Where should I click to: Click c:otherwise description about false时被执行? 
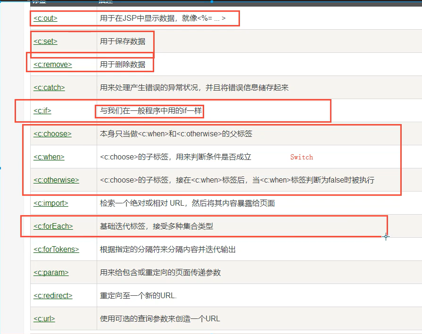point(237,180)
